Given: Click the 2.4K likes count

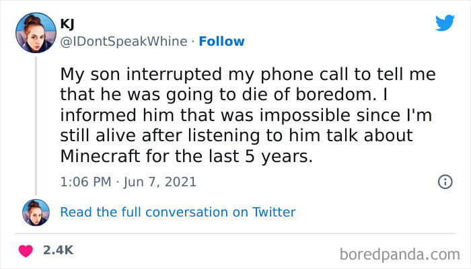Looking at the screenshot, I should click(x=58, y=250).
